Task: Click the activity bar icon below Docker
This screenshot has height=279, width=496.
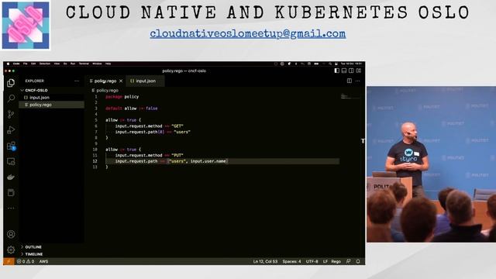Action: tap(11, 193)
